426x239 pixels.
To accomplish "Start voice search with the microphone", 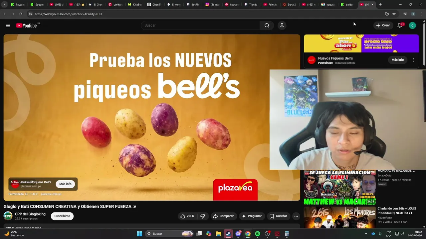I will coord(282,26).
